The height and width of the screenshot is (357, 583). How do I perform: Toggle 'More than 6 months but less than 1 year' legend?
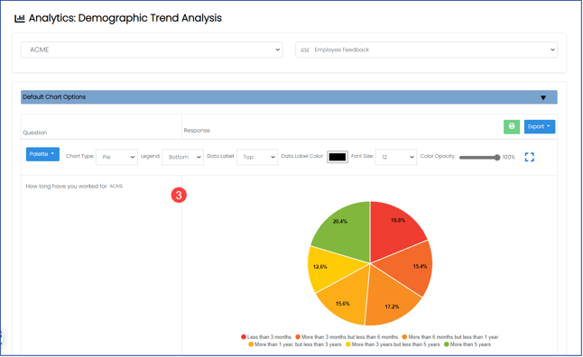(450, 337)
